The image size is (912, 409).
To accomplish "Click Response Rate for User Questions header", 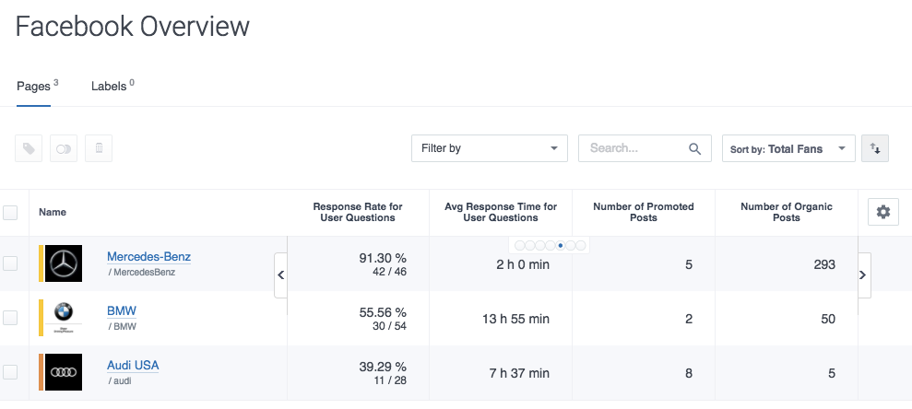I will [x=358, y=212].
